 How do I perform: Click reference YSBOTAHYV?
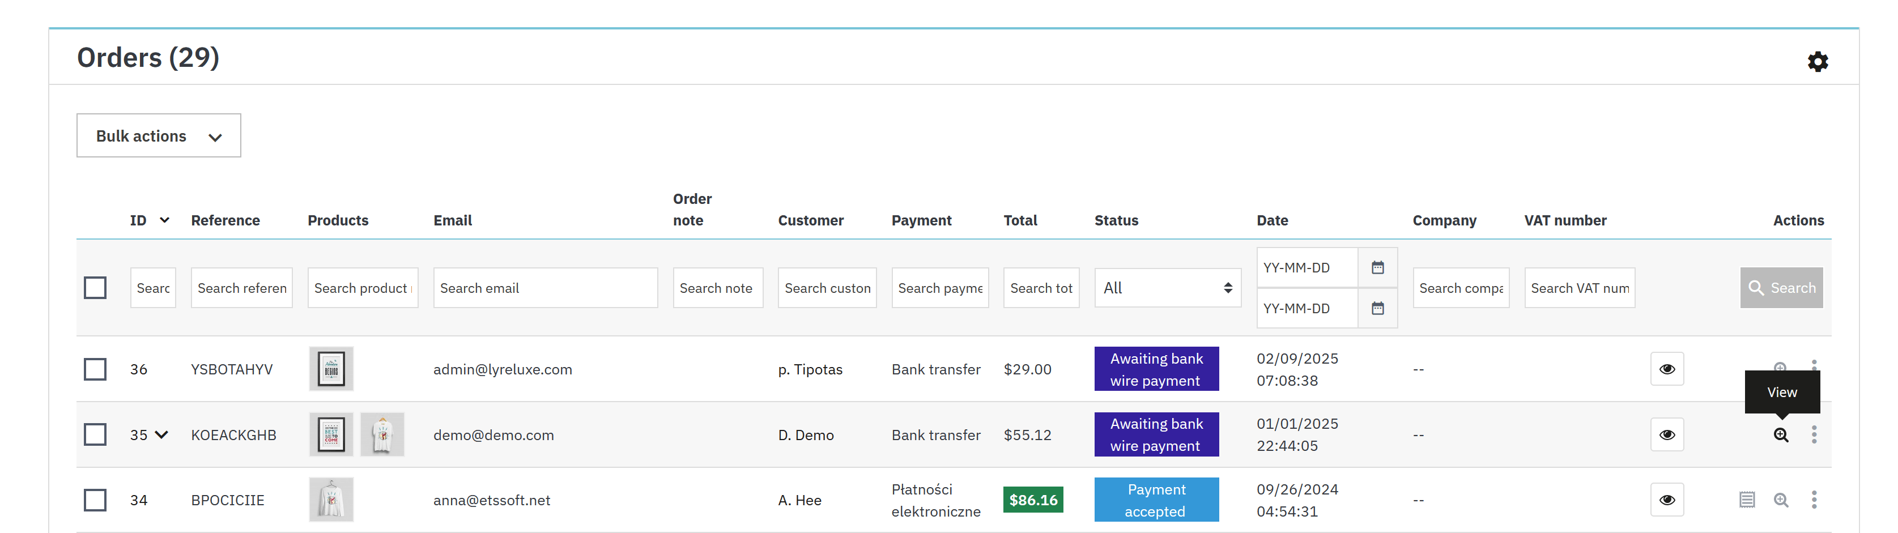(231, 369)
